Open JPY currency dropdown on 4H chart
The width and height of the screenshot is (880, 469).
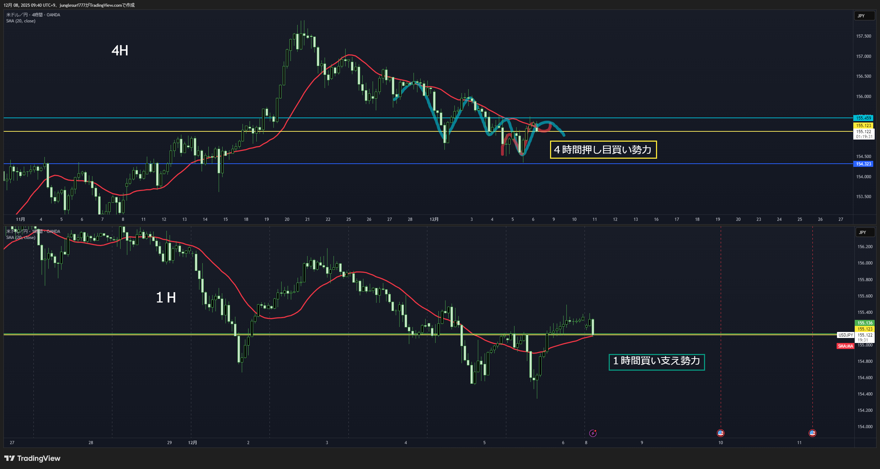(864, 16)
